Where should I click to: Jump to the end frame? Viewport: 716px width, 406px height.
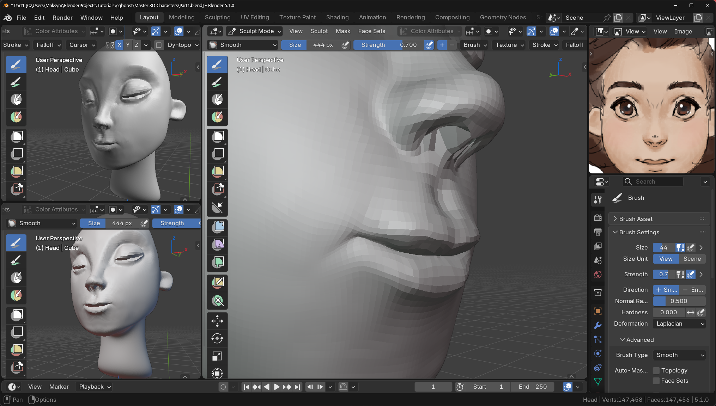click(x=297, y=387)
